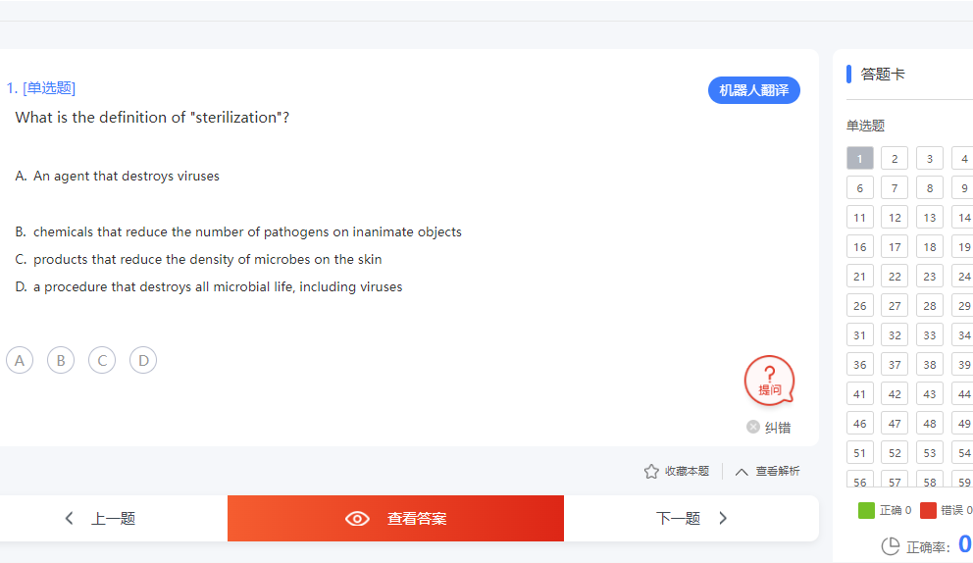Click the pie chart icon near 正确率
The width and height of the screenshot is (973, 563).
tap(891, 546)
